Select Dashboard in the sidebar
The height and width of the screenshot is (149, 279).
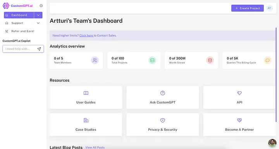(19, 15)
